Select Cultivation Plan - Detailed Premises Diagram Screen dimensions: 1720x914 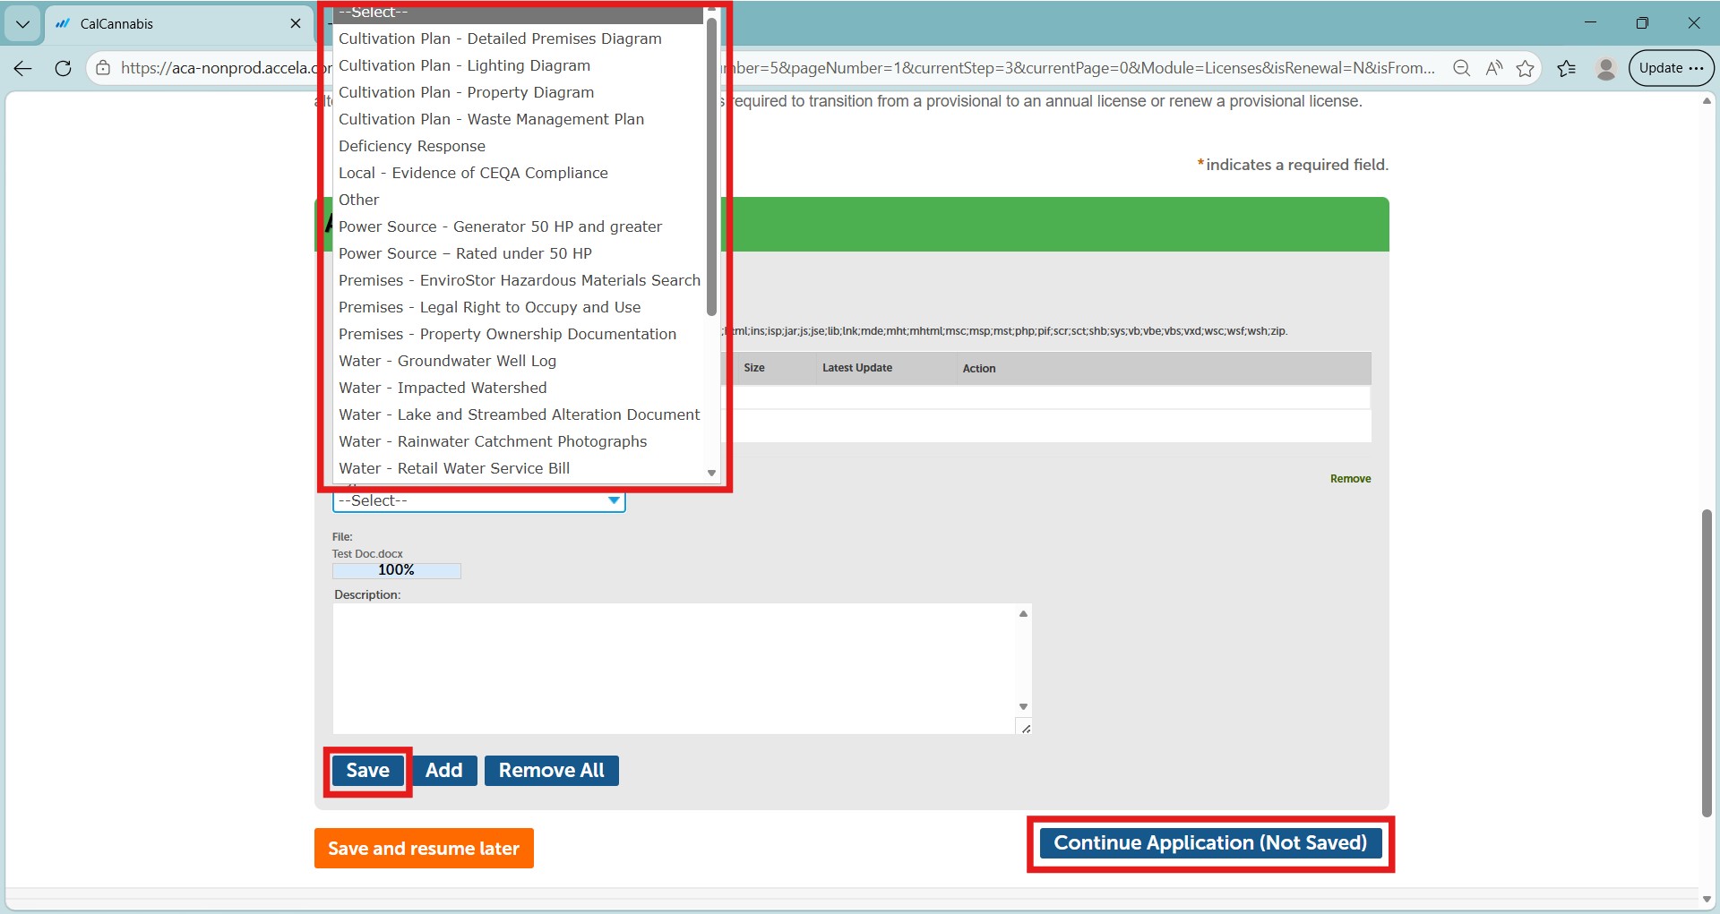tap(520, 38)
